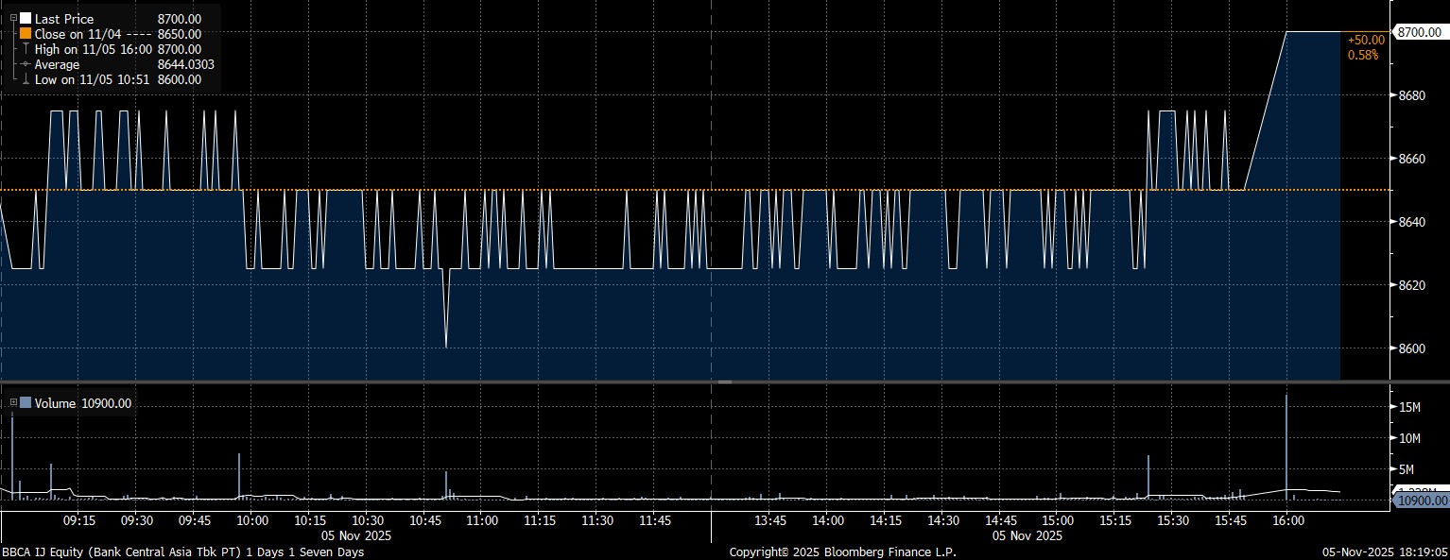The image size is (1450, 560).
Task: Click the Last Price legend label
Action: tap(65, 19)
